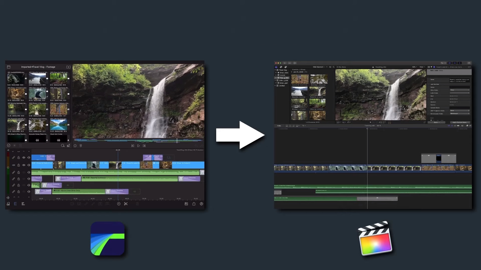Viewport: 481px width, 270px height.
Task: Click the add clip plus icon in LumaFusion toolbar
Action: click(119, 204)
